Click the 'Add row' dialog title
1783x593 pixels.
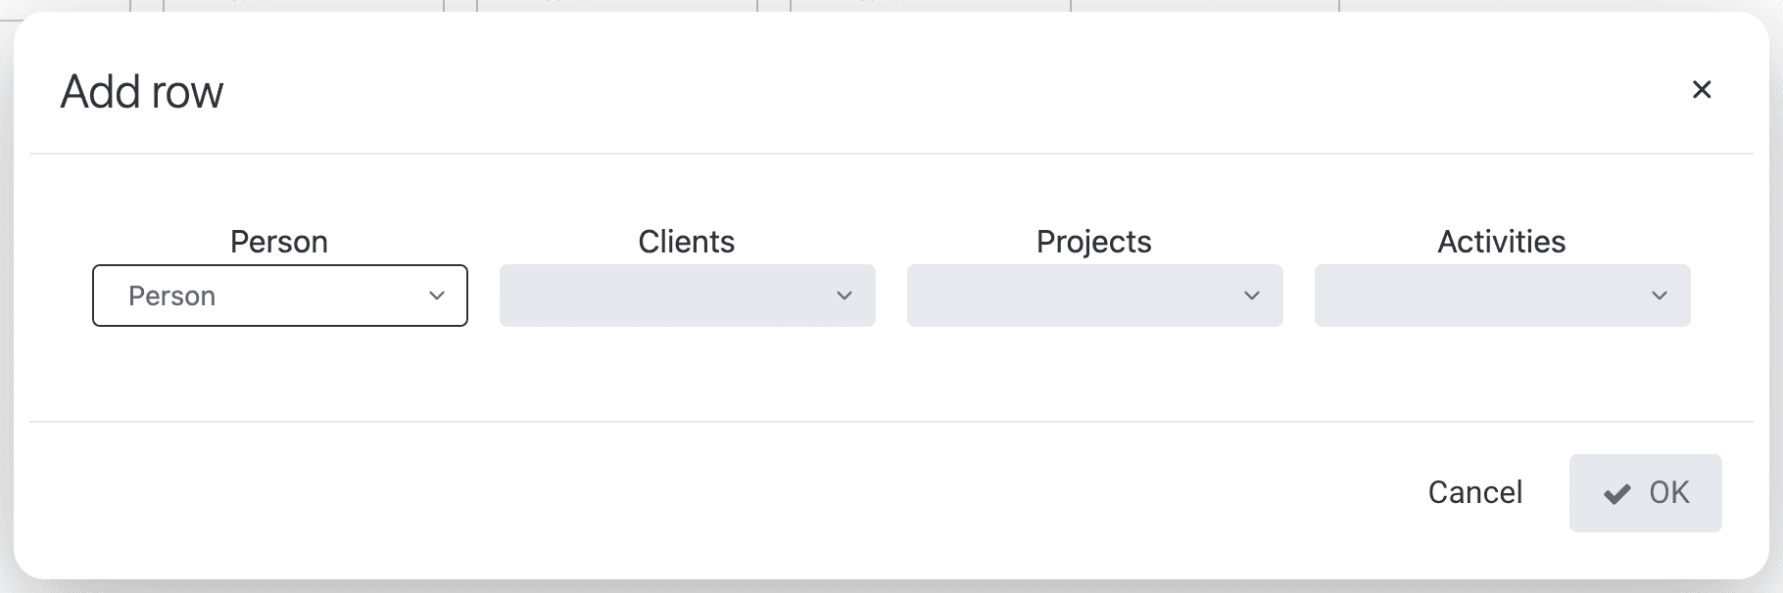(x=142, y=92)
